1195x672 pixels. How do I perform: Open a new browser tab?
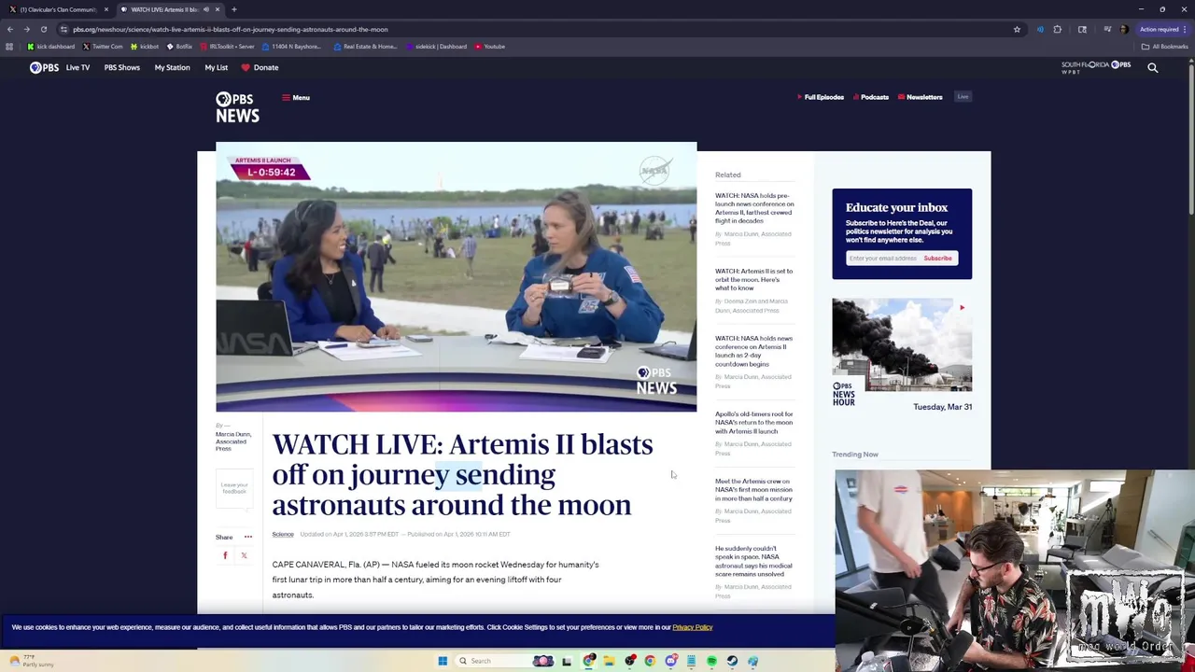[x=233, y=9]
